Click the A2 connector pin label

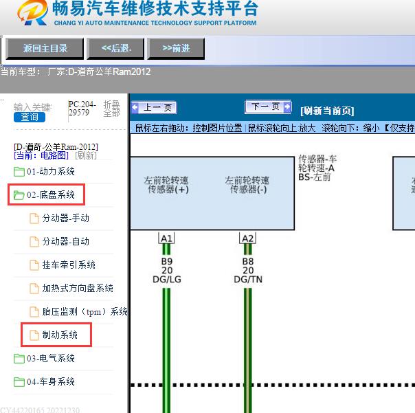(x=248, y=238)
